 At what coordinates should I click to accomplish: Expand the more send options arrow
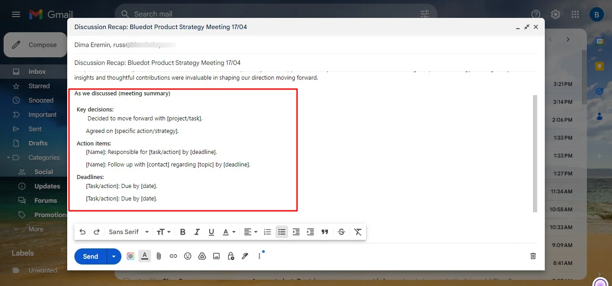[x=113, y=256]
